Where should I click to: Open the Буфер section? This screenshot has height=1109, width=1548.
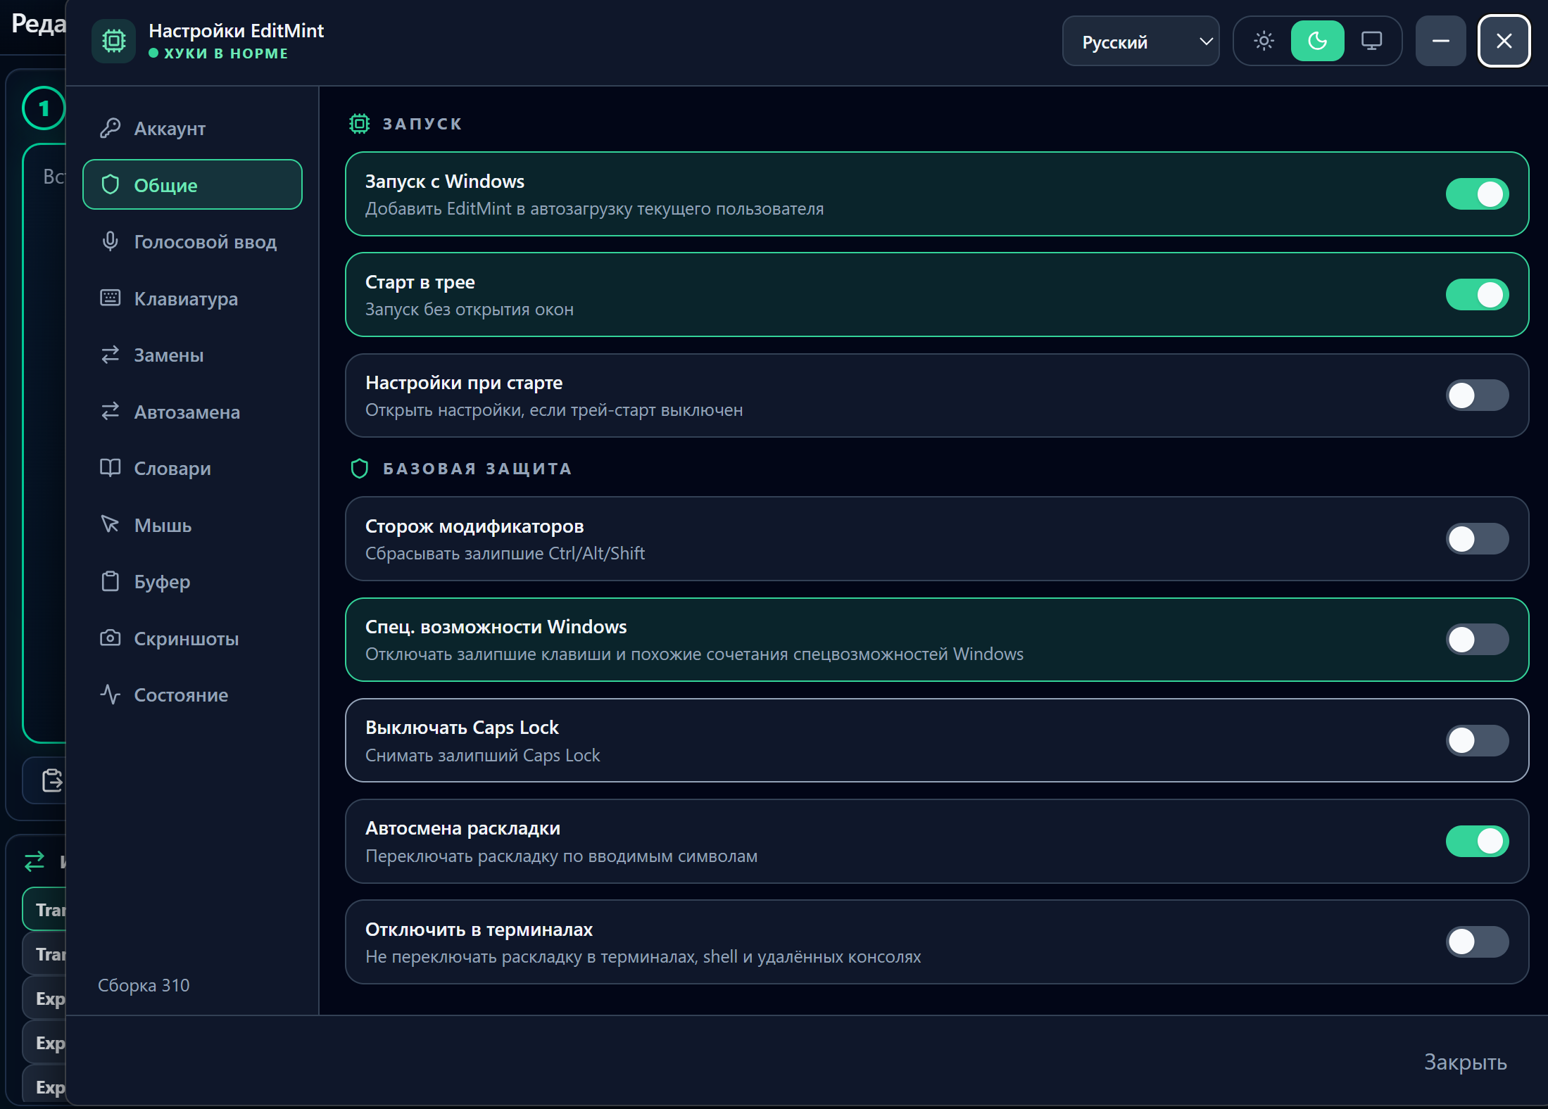coord(192,581)
